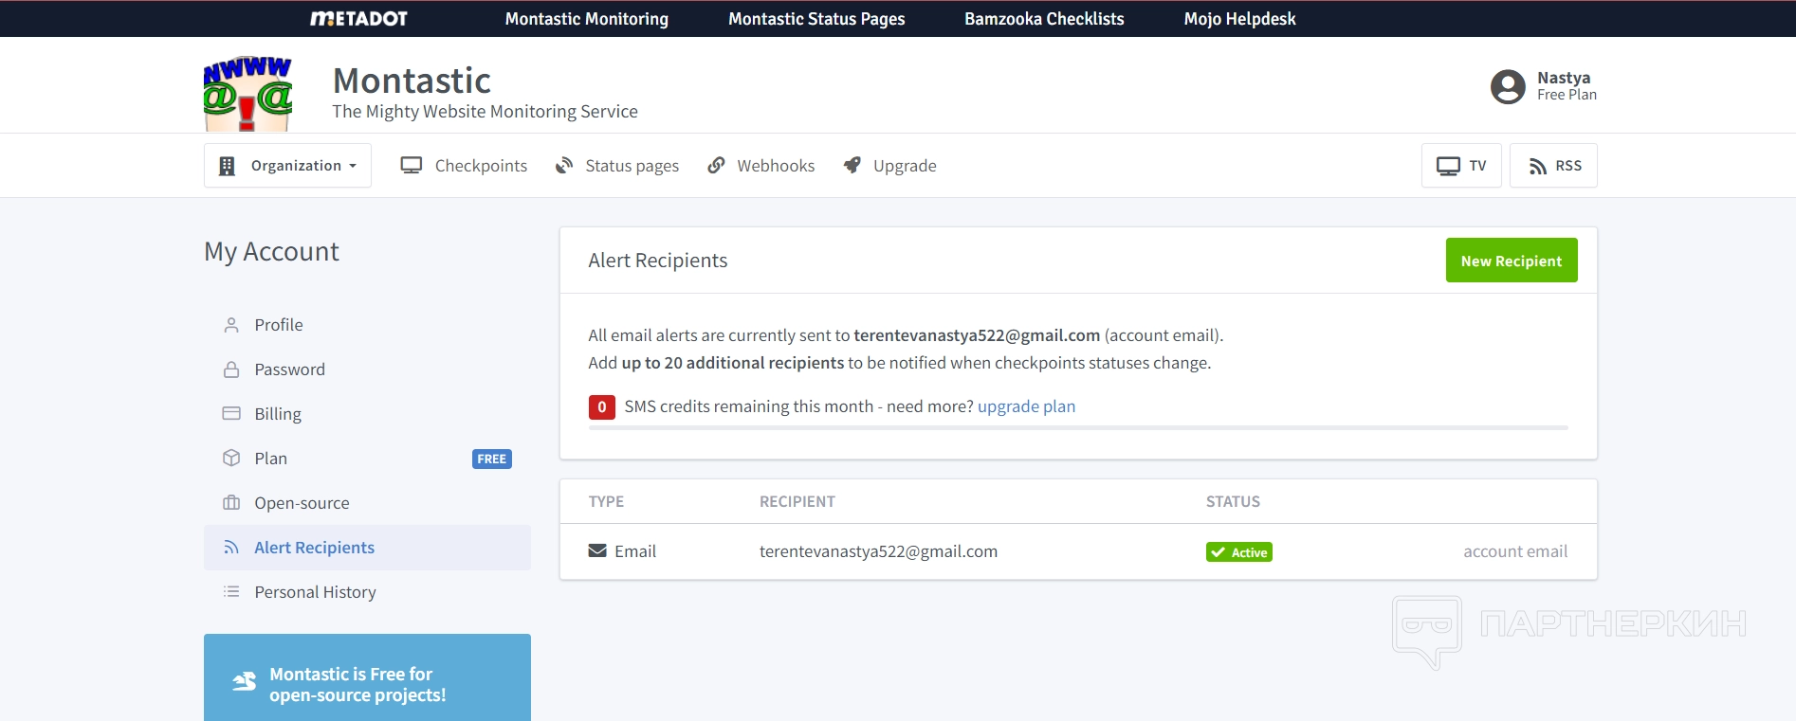Click the open-source promo banner icon
1796x721 pixels.
[x=245, y=682]
